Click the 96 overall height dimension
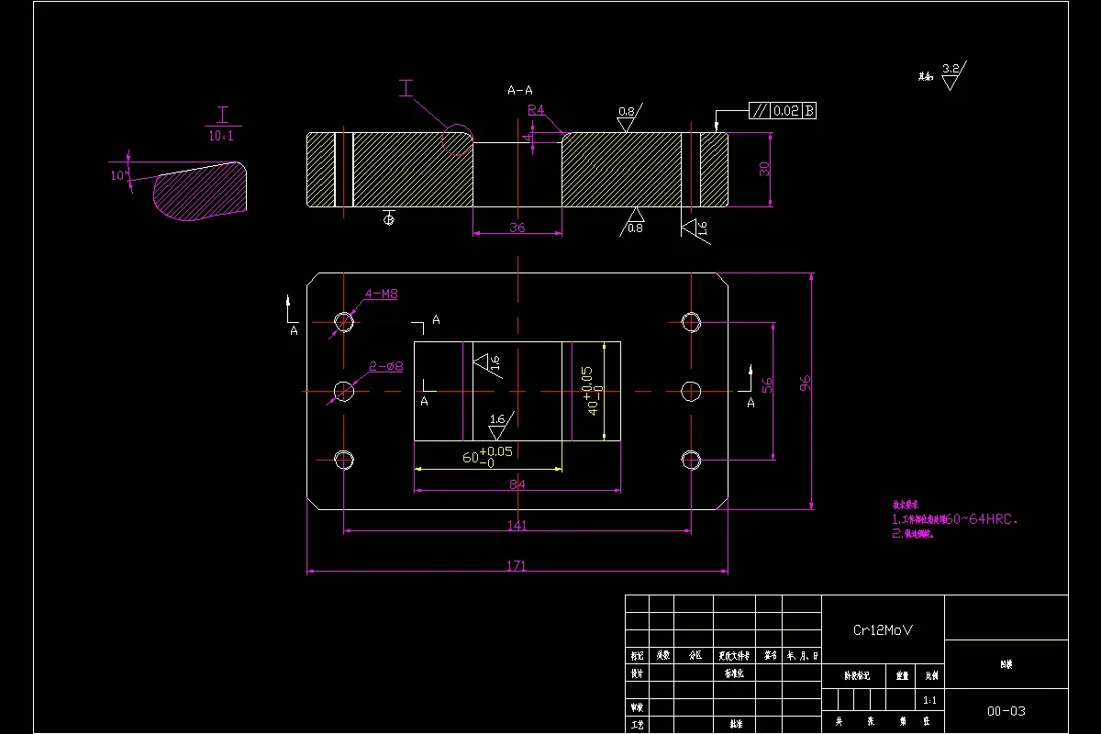Screen dimensions: 1101x734 click(x=805, y=384)
